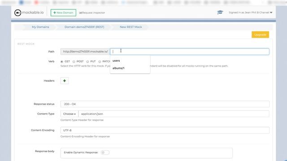
Task: Expand the Signed in as account menu
Action: coord(250,13)
